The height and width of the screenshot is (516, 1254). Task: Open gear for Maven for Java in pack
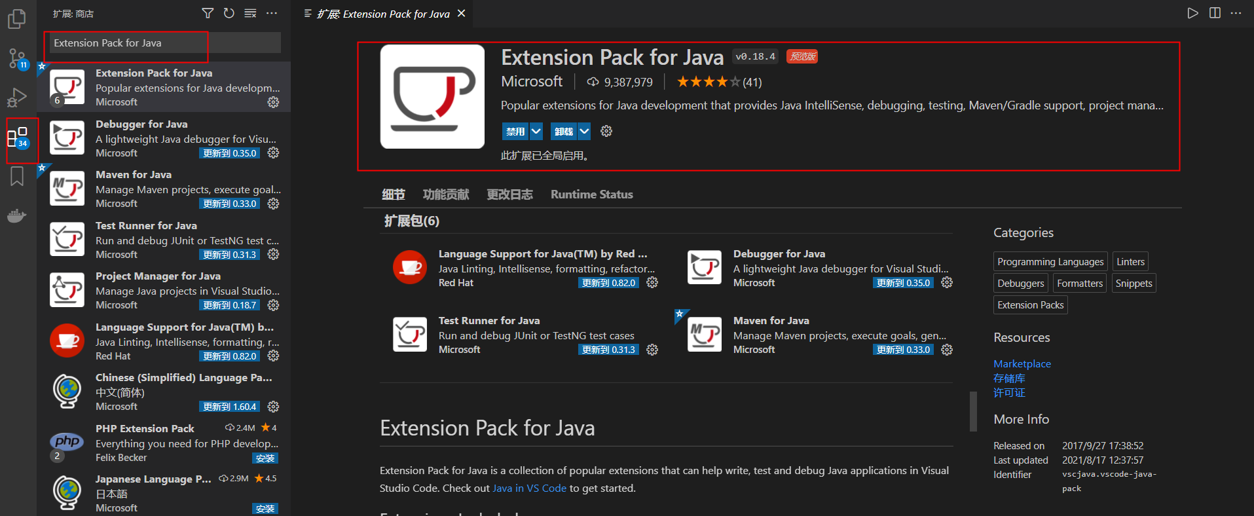click(x=947, y=350)
